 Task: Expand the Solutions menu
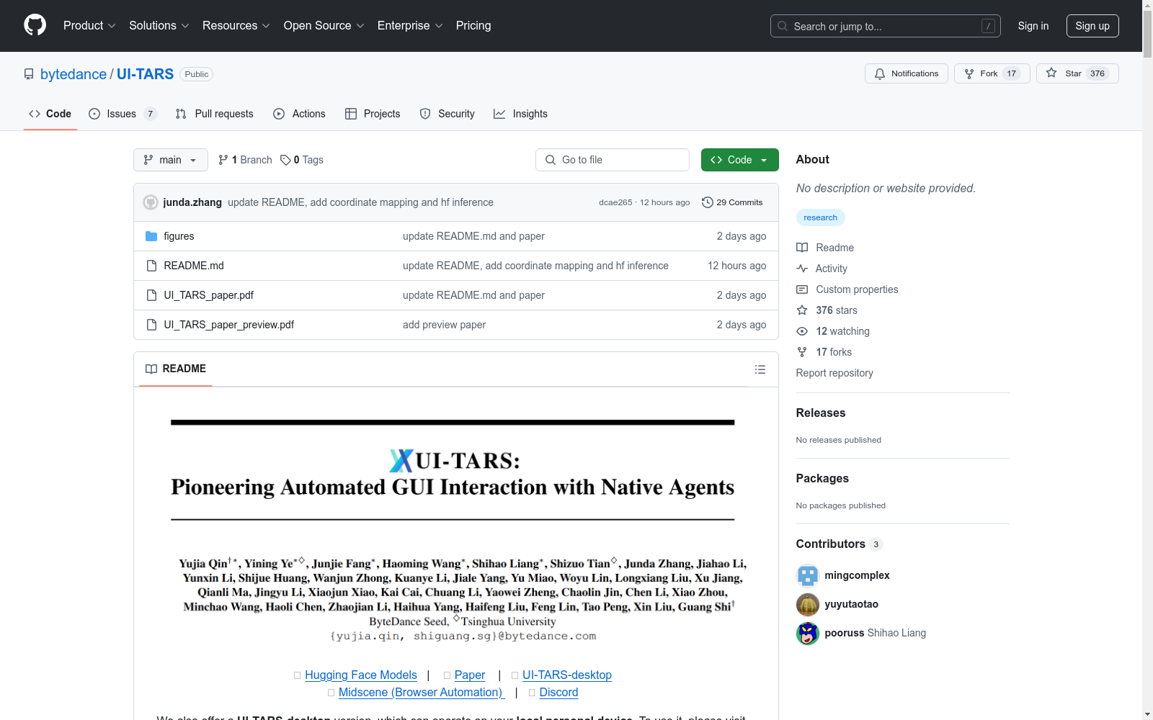159,26
